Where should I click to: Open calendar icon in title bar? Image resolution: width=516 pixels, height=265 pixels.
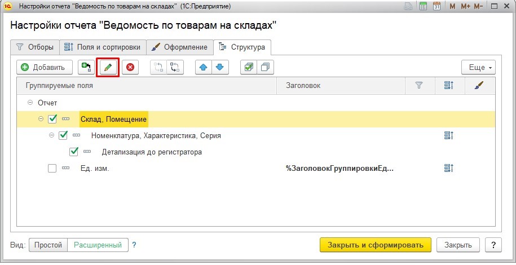pos(436,6)
